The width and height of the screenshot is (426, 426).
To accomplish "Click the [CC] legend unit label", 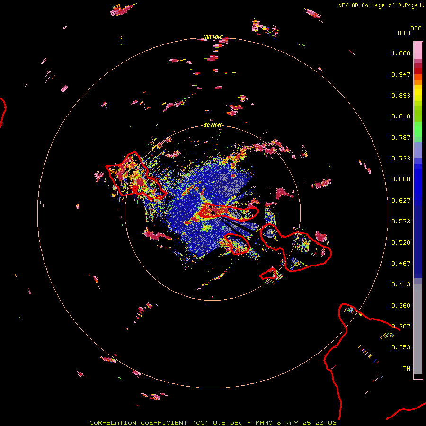I will tap(404, 33).
